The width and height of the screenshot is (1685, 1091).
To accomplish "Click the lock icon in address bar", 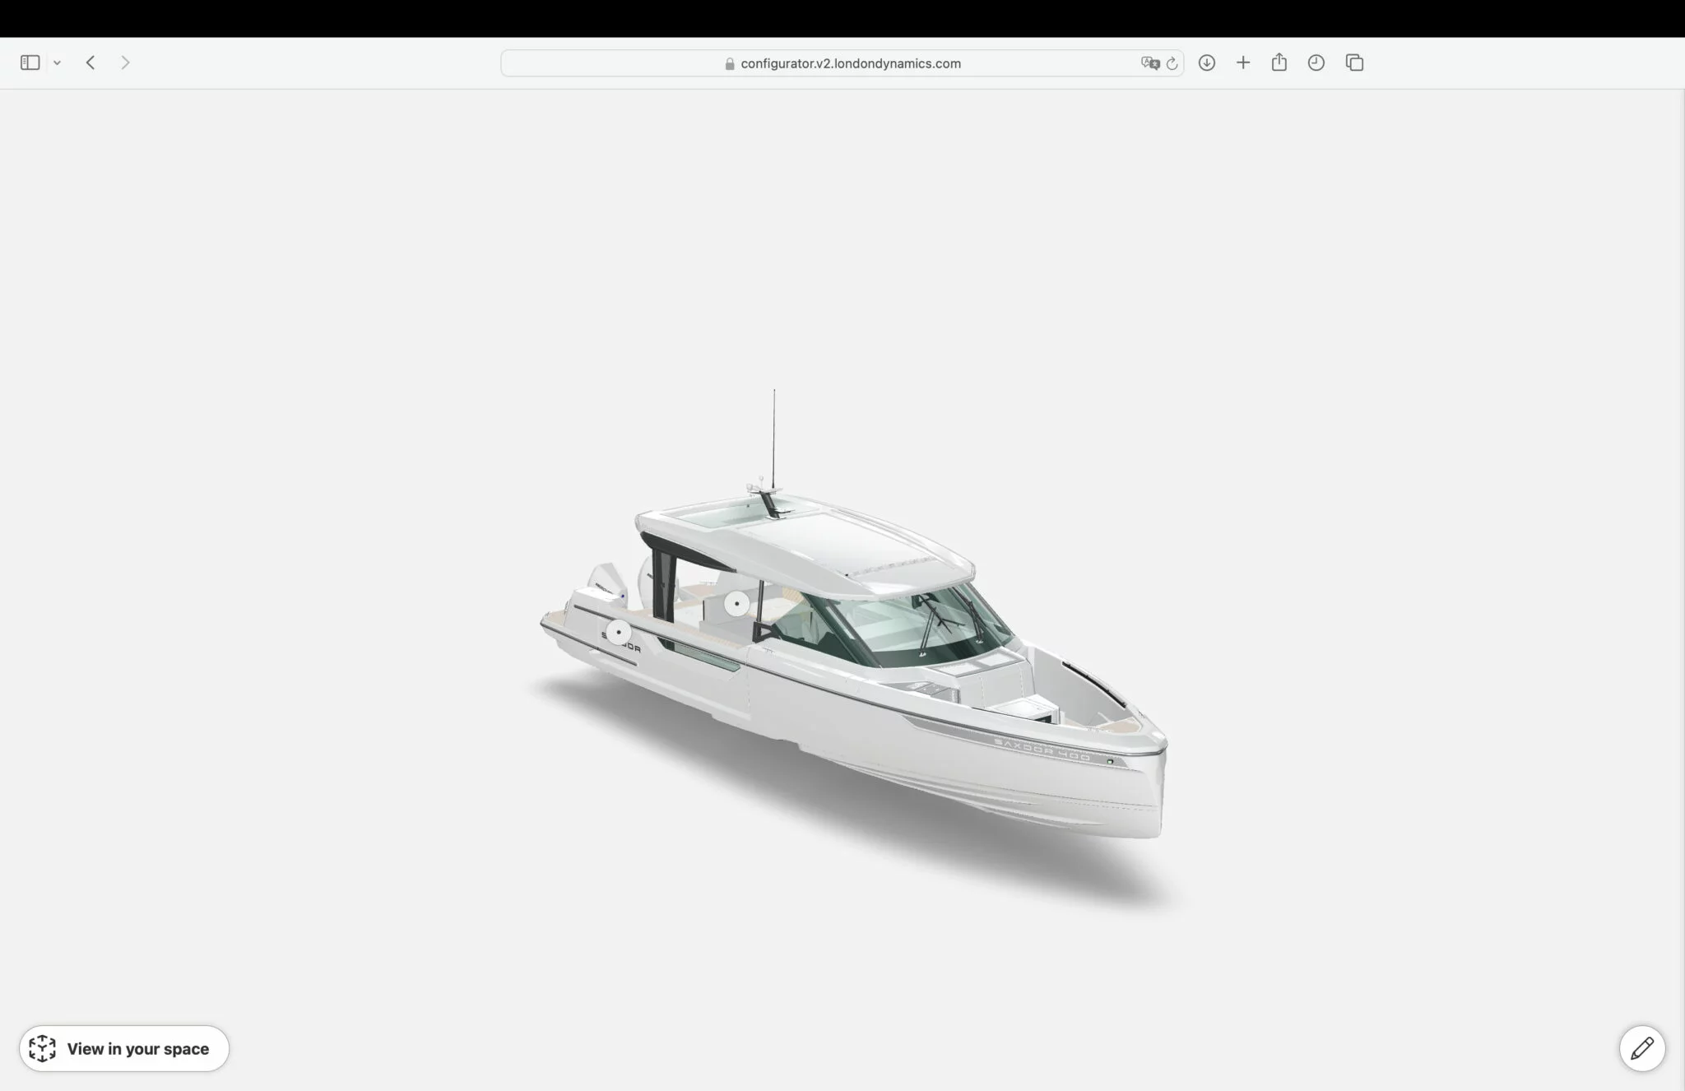I will (x=730, y=64).
